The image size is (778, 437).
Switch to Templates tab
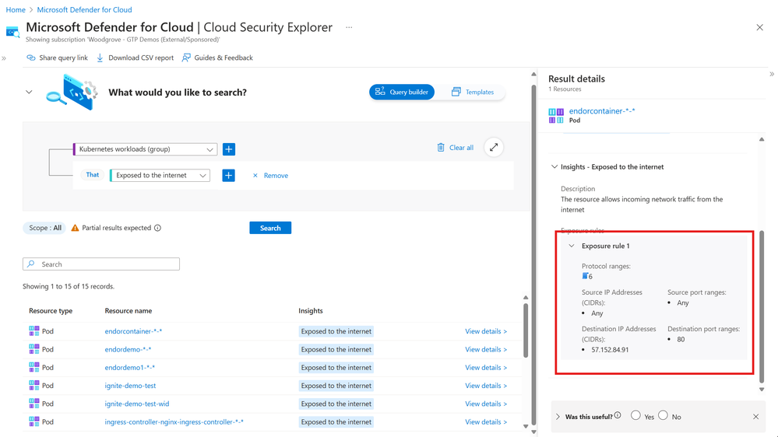coord(473,93)
